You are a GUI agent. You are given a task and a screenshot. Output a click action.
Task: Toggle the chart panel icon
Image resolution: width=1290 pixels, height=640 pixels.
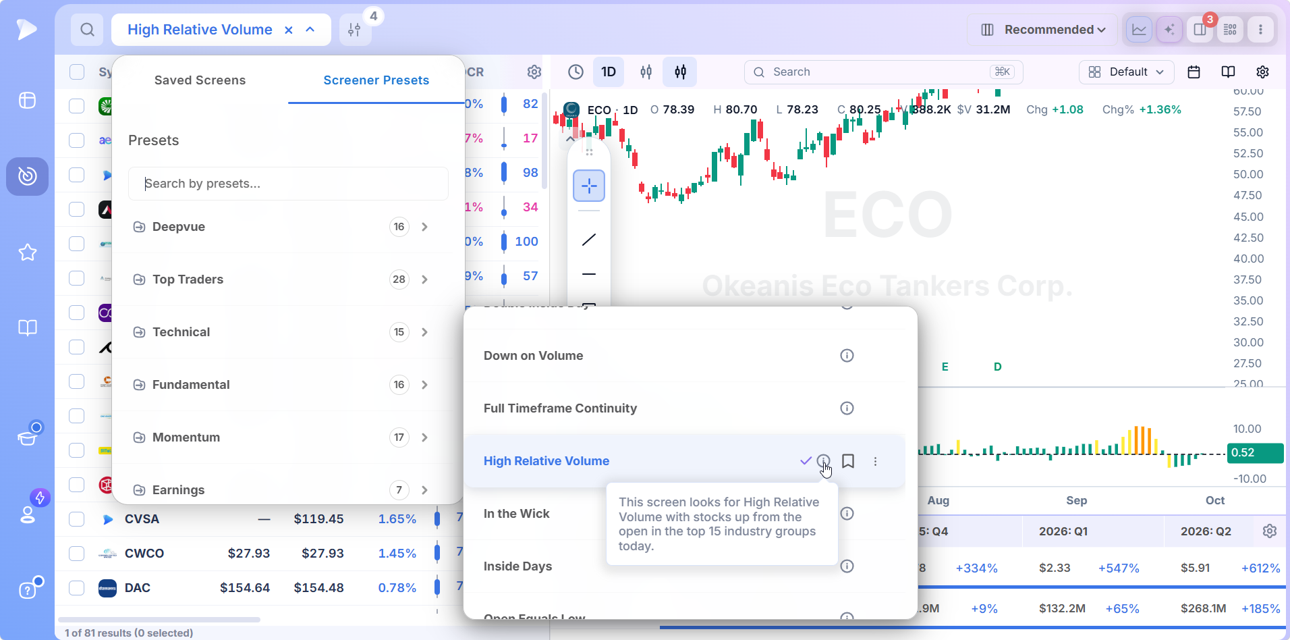tap(1140, 30)
